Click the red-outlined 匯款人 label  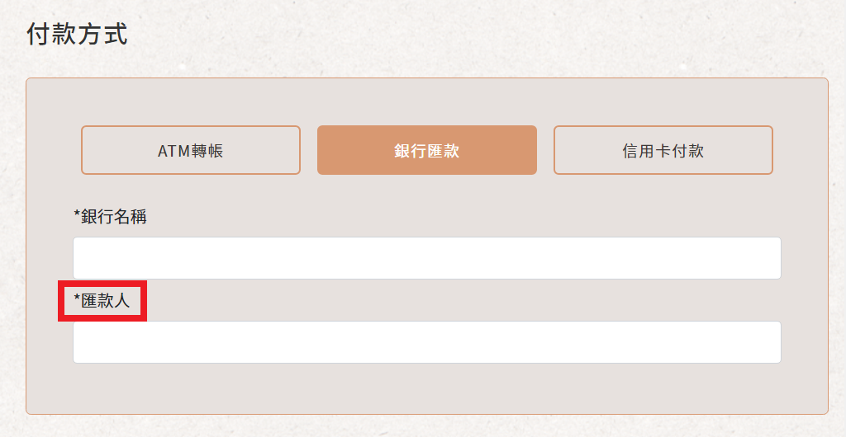tap(102, 301)
